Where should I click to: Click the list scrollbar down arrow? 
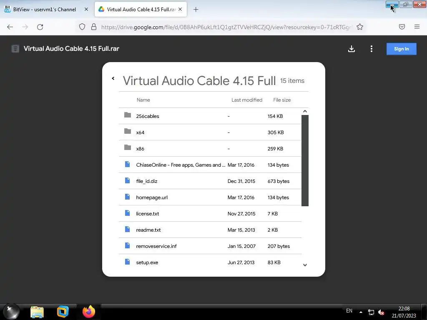point(305,265)
